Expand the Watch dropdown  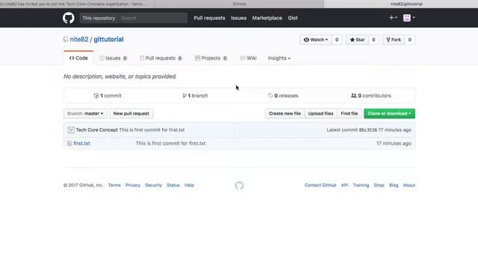[x=315, y=39]
